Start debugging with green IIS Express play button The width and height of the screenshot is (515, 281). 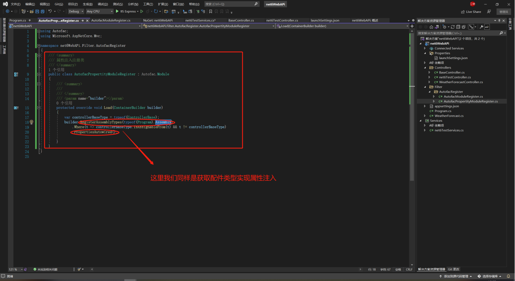117,11
